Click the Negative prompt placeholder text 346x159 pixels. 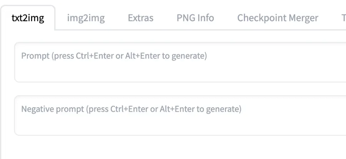pos(131,109)
